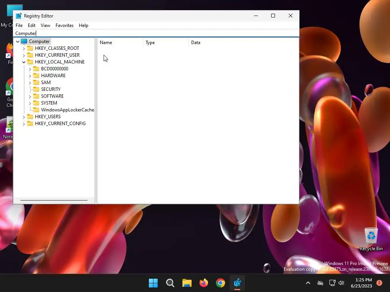Screen dimensions: 390x292
Task: Expand the HARDWARE key chevron
Action: [x=30, y=76]
